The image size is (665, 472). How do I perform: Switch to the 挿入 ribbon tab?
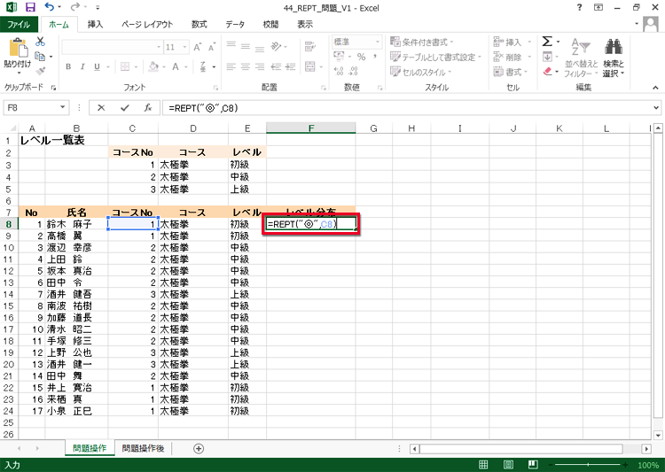tap(95, 24)
